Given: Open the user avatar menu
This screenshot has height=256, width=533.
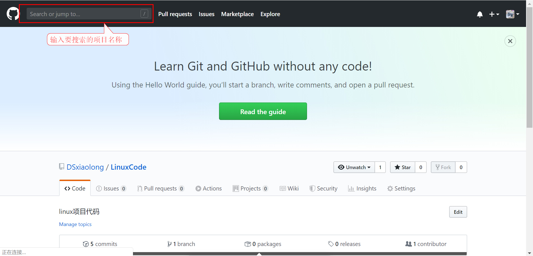Looking at the screenshot, I should (x=512, y=14).
